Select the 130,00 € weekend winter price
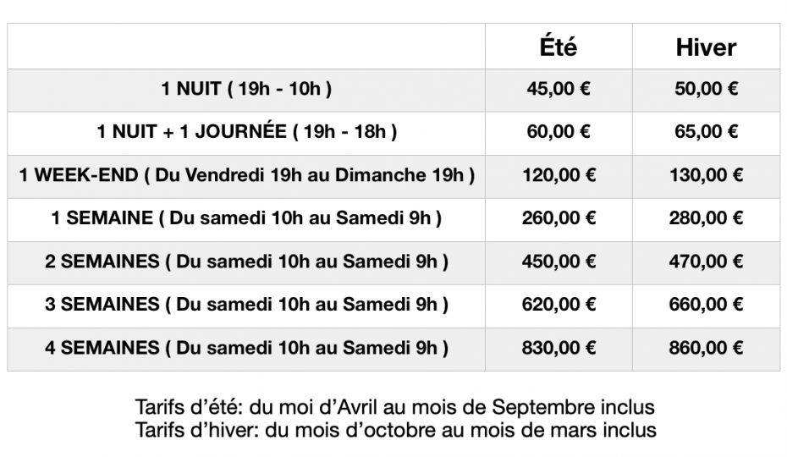The width and height of the screenshot is (787, 457). [706, 175]
